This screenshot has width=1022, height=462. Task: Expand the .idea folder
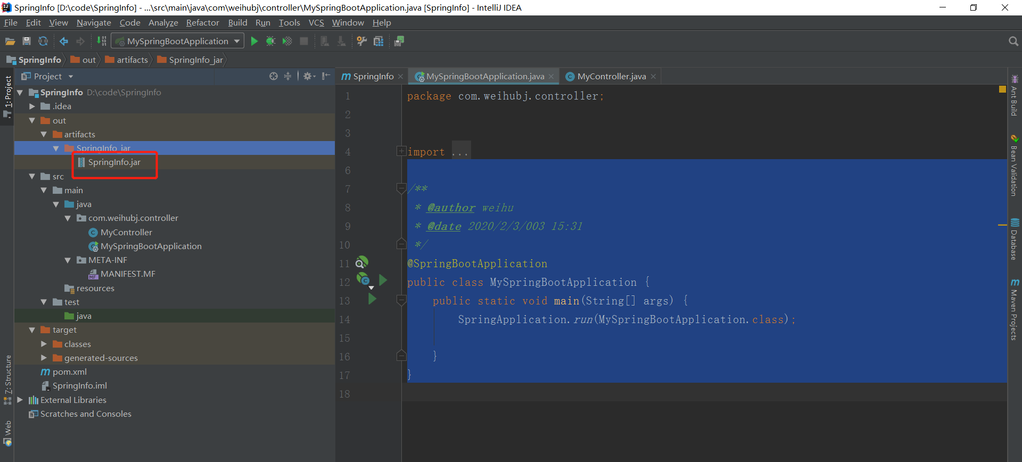tap(32, 106)
